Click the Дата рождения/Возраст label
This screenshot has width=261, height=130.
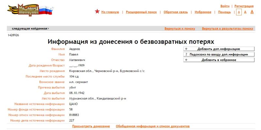[47, 65]
